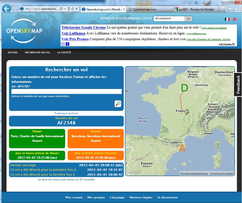
Task: Click the last detection time 20:06:42
Action: (105, 175)
